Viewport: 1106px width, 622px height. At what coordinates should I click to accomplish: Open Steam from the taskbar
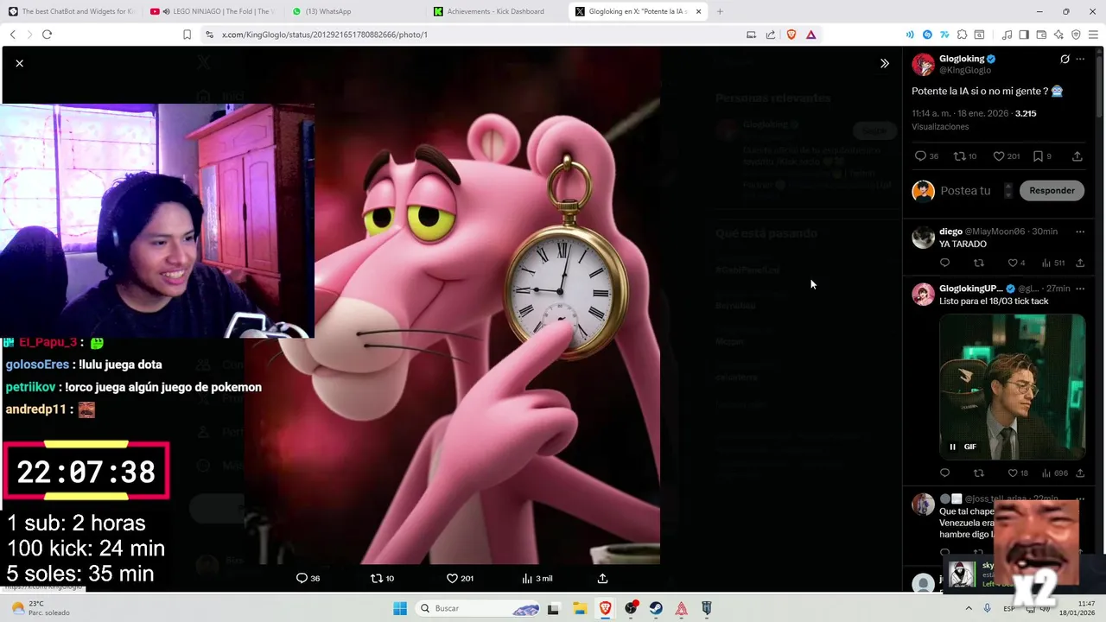click(656, 608)
